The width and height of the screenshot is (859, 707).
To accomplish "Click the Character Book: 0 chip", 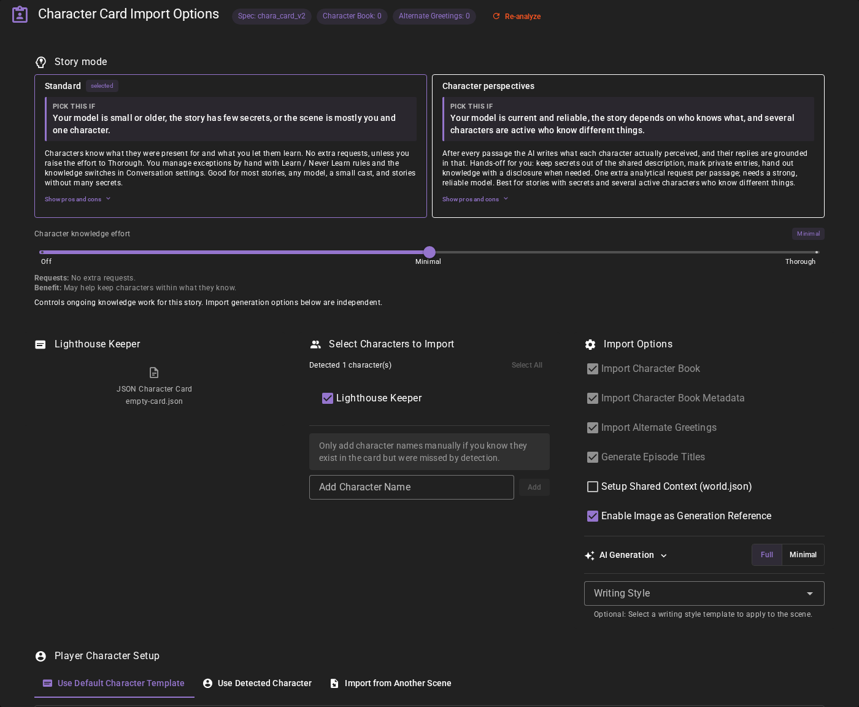I will (352, 16).
